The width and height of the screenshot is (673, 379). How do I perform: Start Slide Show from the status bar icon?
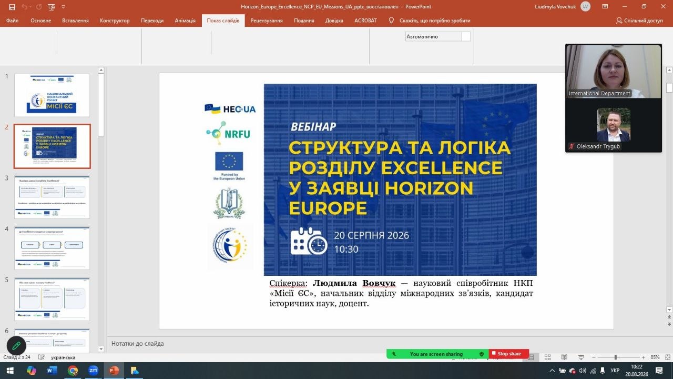(580, 357)
